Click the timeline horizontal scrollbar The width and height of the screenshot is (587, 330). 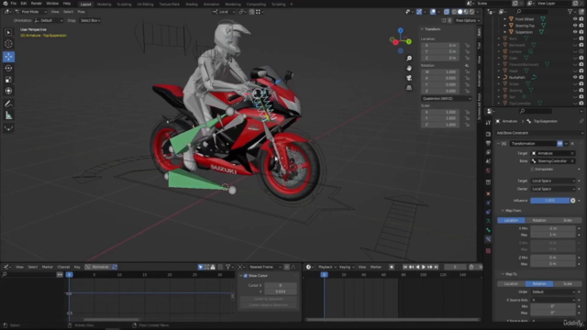(393, 320)
